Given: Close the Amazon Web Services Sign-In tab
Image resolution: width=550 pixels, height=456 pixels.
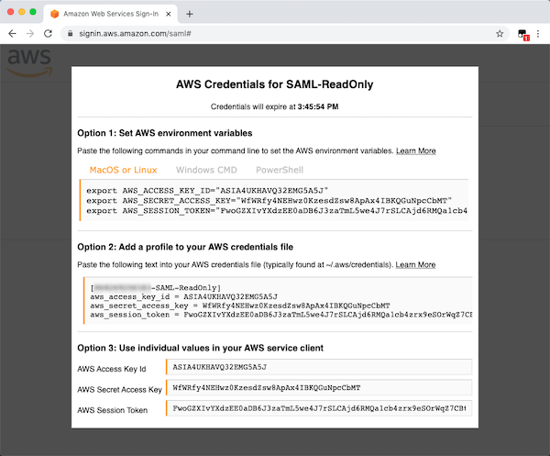Looking at the screenshot, I should [169, 14].
